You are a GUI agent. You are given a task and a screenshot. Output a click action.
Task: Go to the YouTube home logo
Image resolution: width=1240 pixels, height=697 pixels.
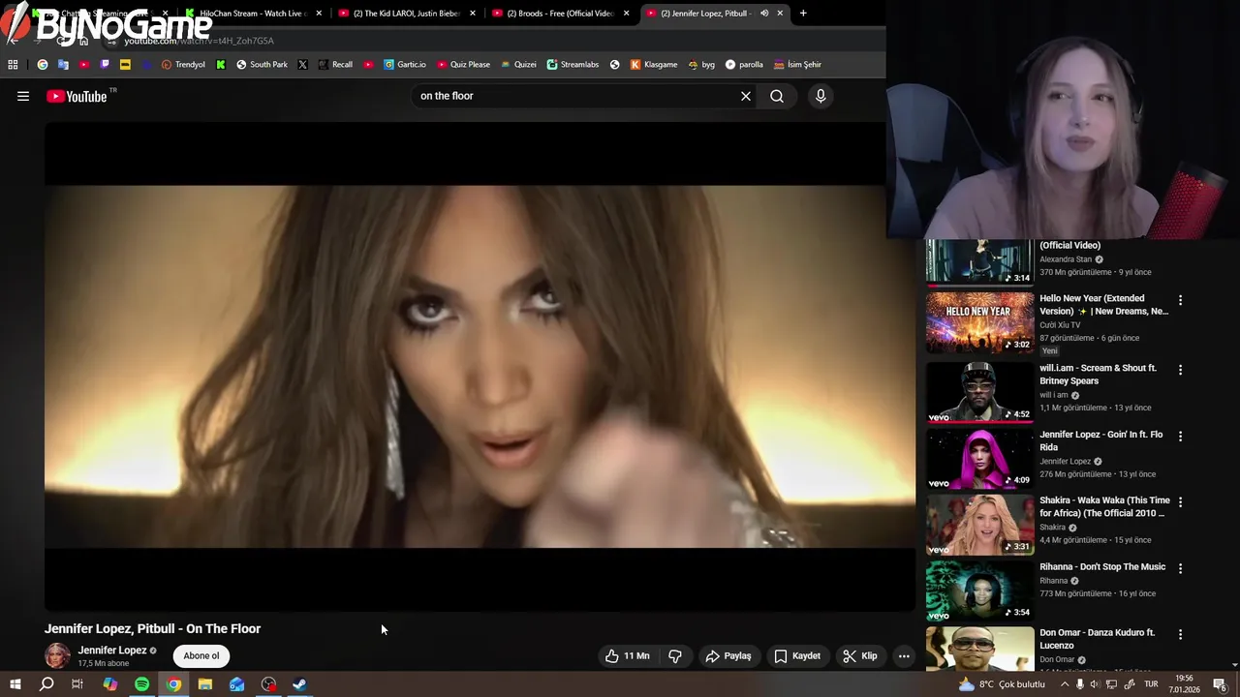point(77,96)
